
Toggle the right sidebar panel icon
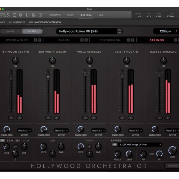40,15
